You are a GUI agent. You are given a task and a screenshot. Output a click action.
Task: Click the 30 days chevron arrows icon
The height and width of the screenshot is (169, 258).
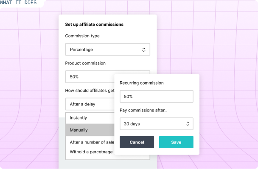[x=188, y=124]
